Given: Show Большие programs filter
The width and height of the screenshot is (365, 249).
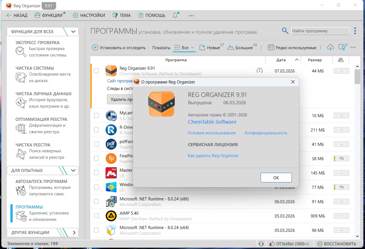Looking at the screenshot, I should click(241, 47).
